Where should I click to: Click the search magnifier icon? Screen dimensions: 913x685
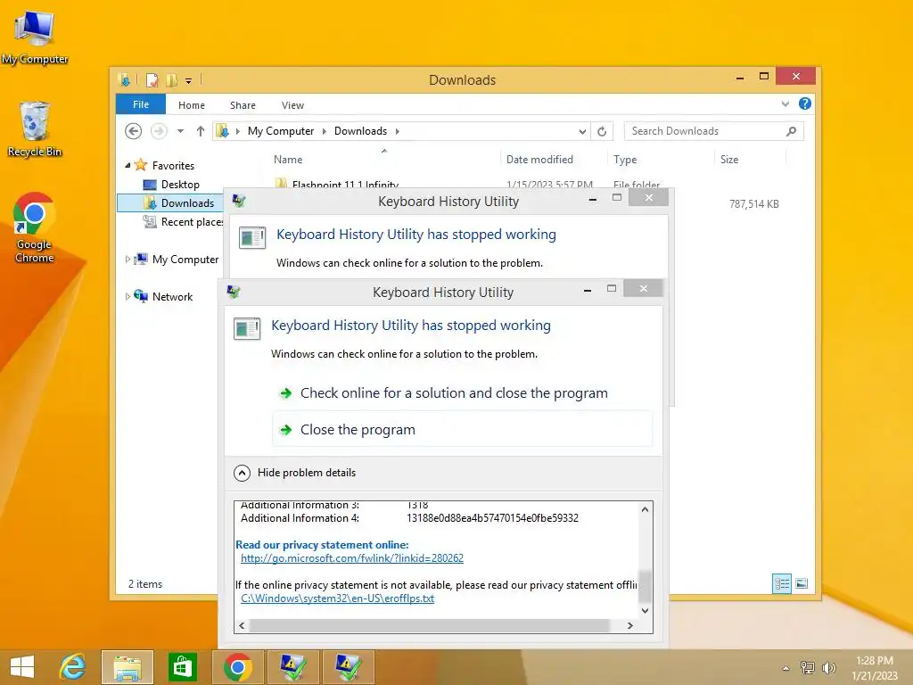click(x=792, y=131)
